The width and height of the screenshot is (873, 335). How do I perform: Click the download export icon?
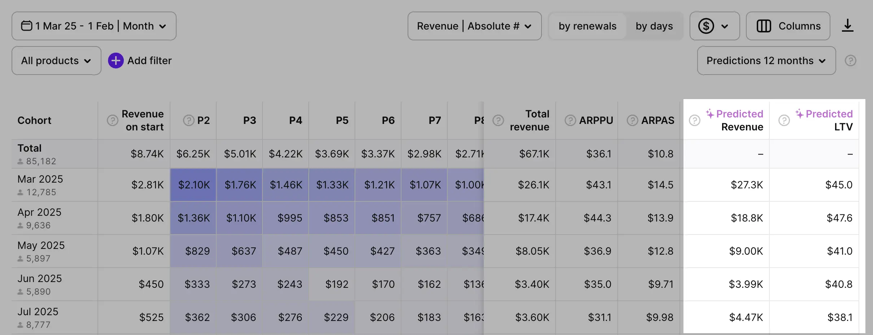(x=847, y=26)
